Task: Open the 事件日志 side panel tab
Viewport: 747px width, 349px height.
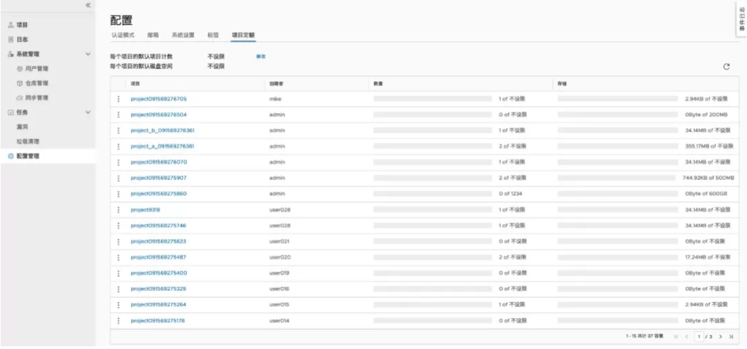Action: pos(741,15)
